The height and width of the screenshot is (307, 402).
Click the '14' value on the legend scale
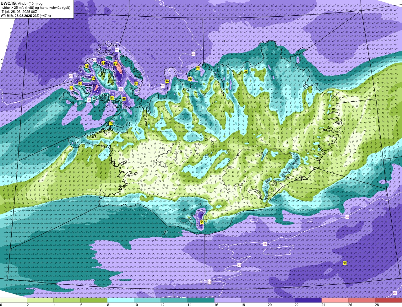[x=189, y=305]
